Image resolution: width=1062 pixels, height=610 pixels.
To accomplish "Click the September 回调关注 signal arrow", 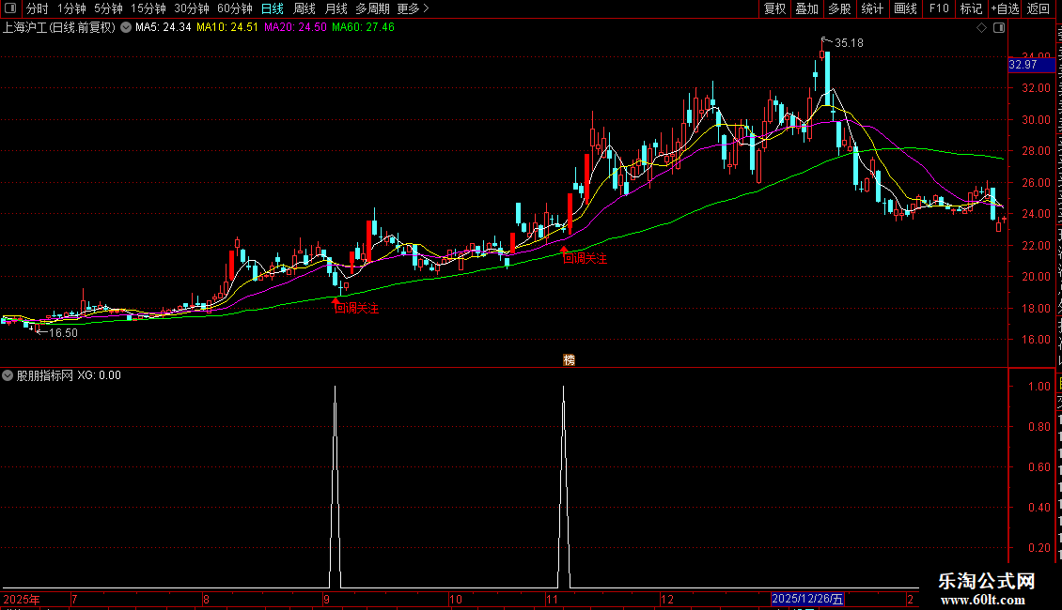I will coord(336,301).
